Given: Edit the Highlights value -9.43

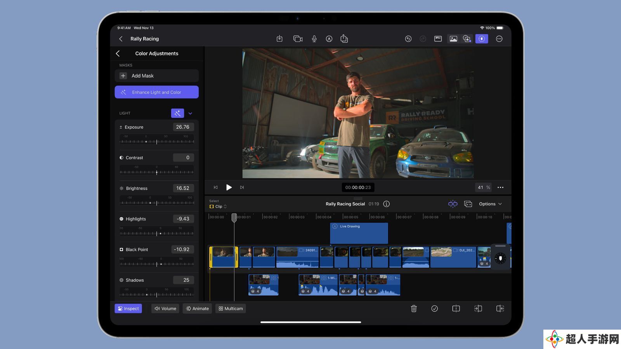Looking at the screenshot, I should point(183,219).
